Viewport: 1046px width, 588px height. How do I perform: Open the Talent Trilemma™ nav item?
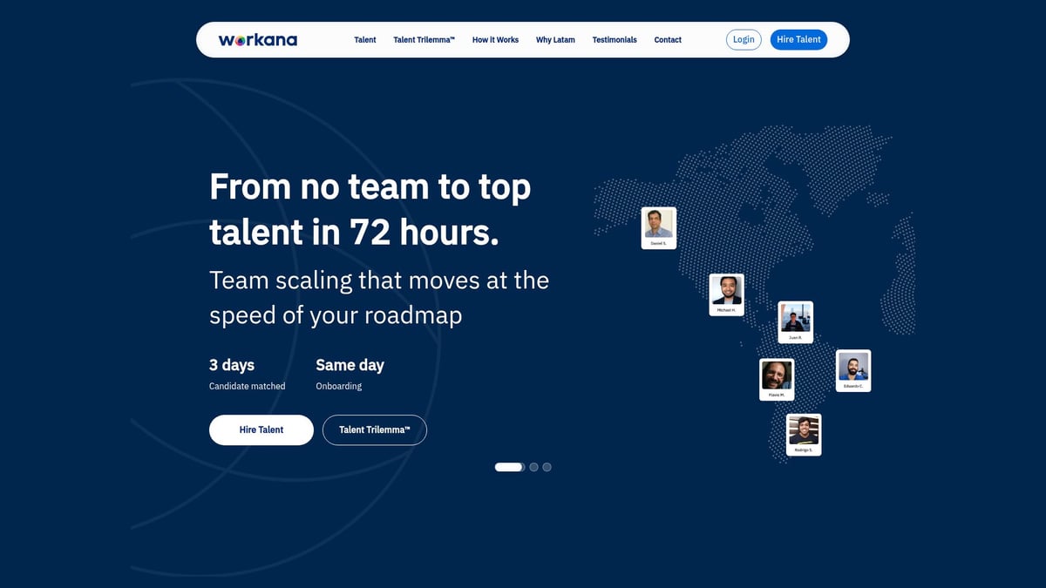coord(425,39)
